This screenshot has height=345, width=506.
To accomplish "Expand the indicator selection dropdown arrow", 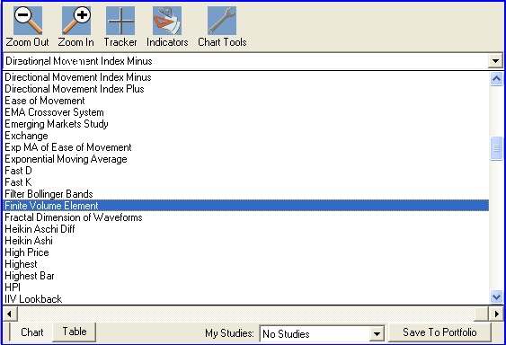I will [x=495, y=61].
